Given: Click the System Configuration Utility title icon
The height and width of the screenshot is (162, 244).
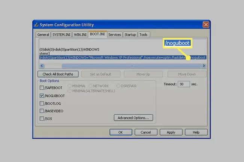Looking at the screenshot, I should point(36,25).
